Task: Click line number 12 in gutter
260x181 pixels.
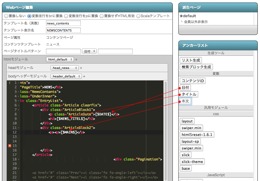Action: (x=15, y=132)
